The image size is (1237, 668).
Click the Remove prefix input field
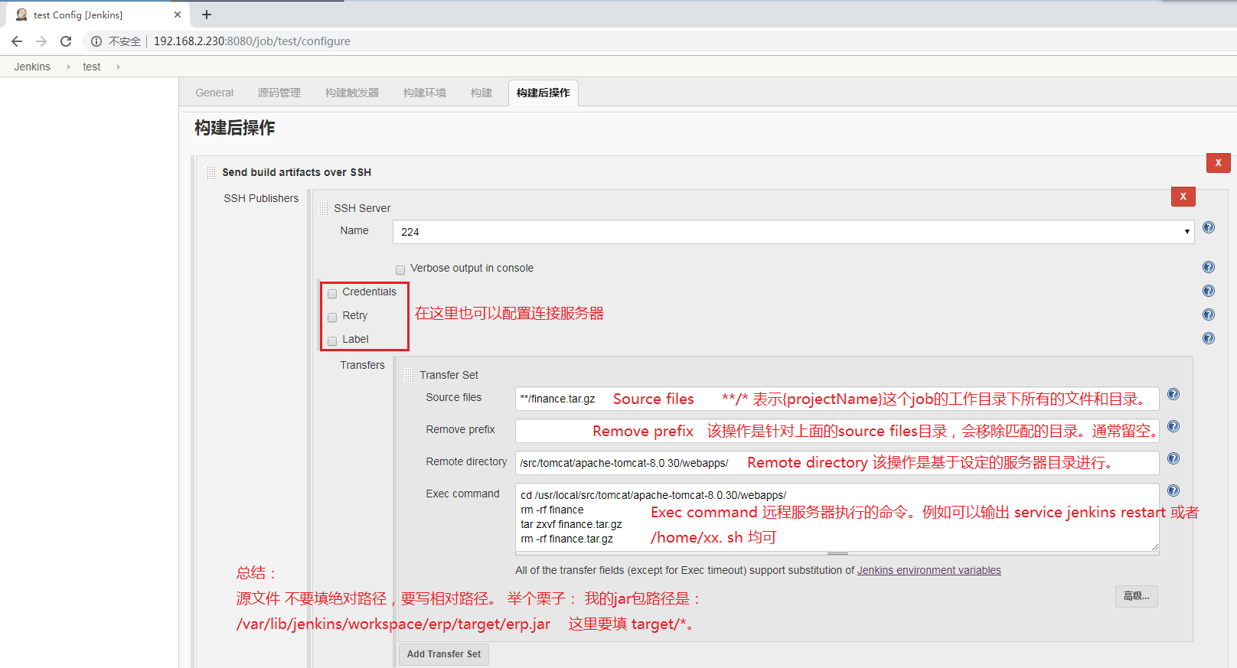(x=837, y=431)
